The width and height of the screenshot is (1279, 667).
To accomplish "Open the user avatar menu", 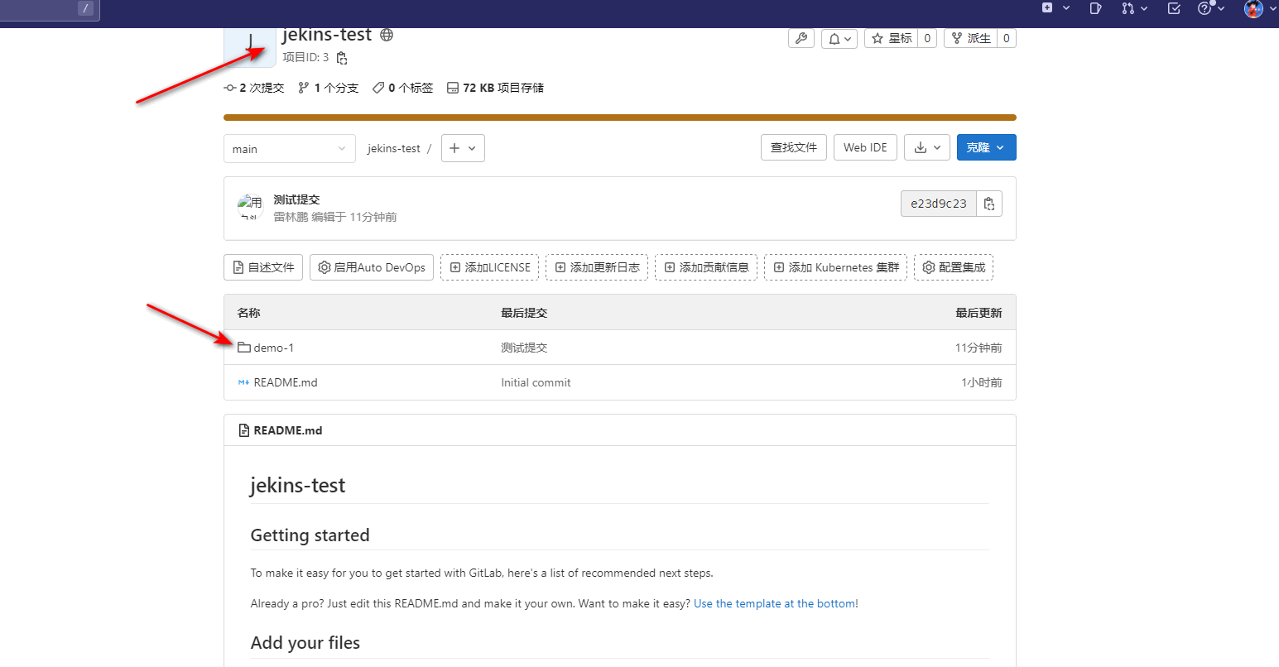I will [1260, 8].
